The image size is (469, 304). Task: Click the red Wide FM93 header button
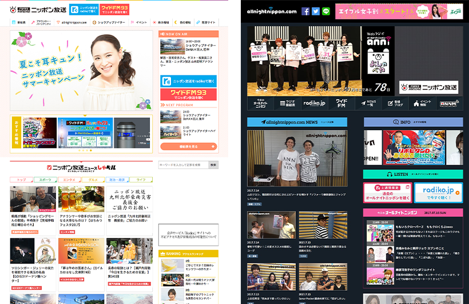point(114,10)
